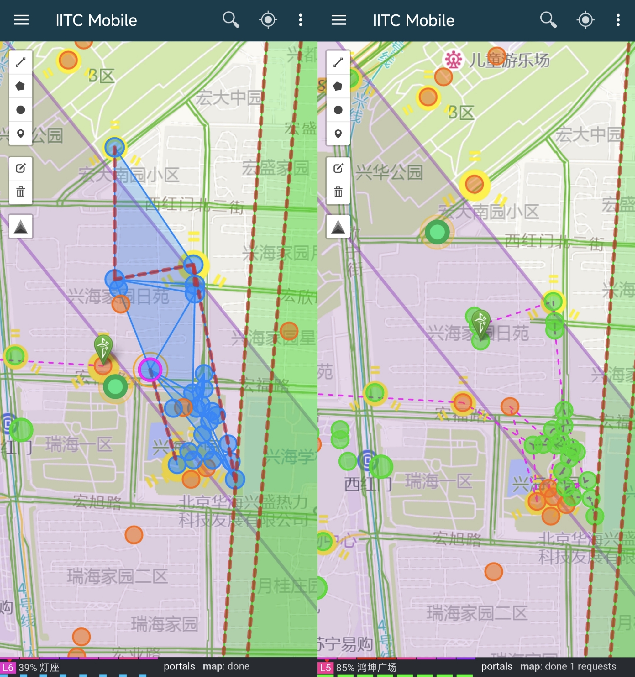Open search in left IITC panel
Viewport: 635px width, 677px height.
(x=231, y=20)
